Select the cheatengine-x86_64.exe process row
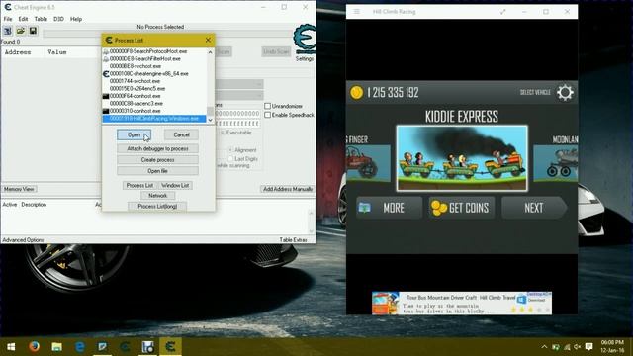Image resolution: width=633 pixels, height=356 pixels. 154,74
